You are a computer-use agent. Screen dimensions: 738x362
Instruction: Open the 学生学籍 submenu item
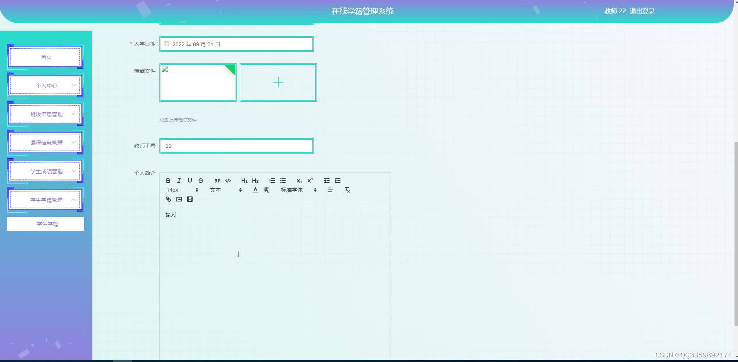click(x=46, y=224)
